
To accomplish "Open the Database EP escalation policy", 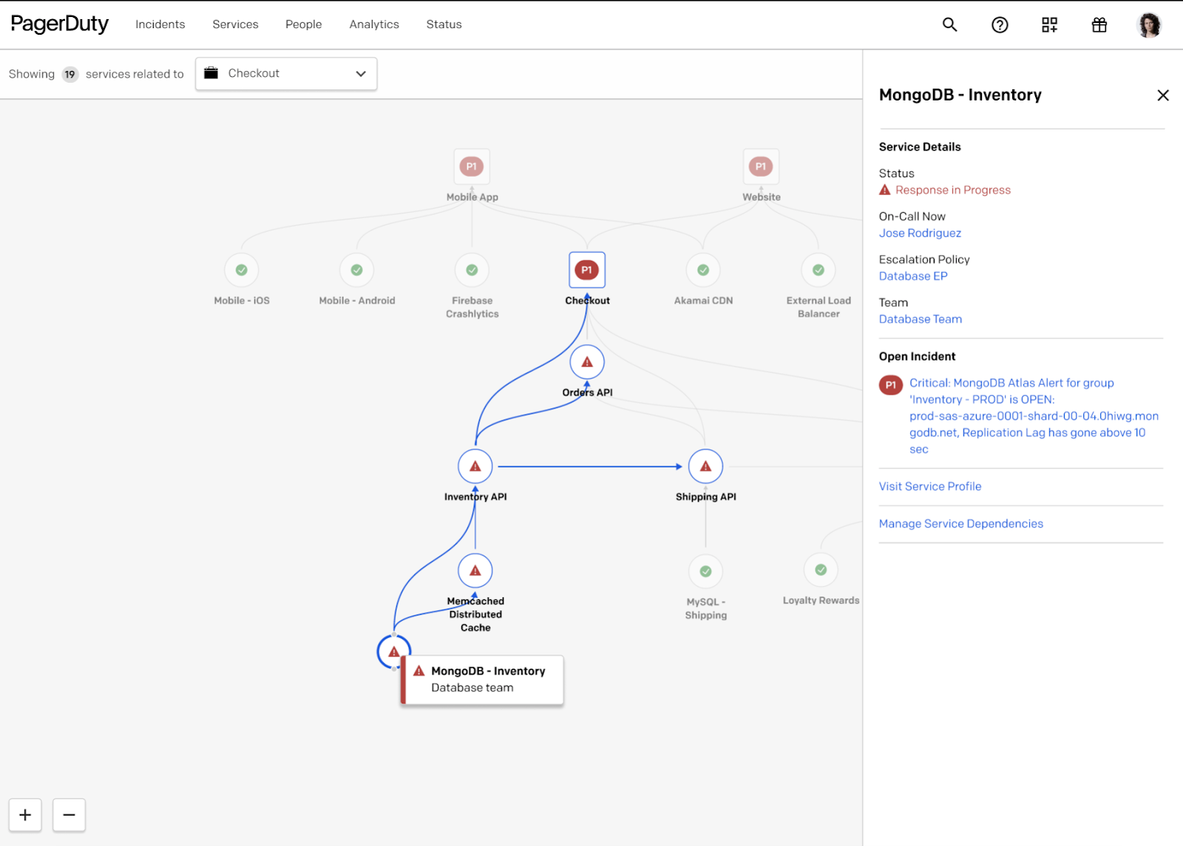I will pos(913,276).
